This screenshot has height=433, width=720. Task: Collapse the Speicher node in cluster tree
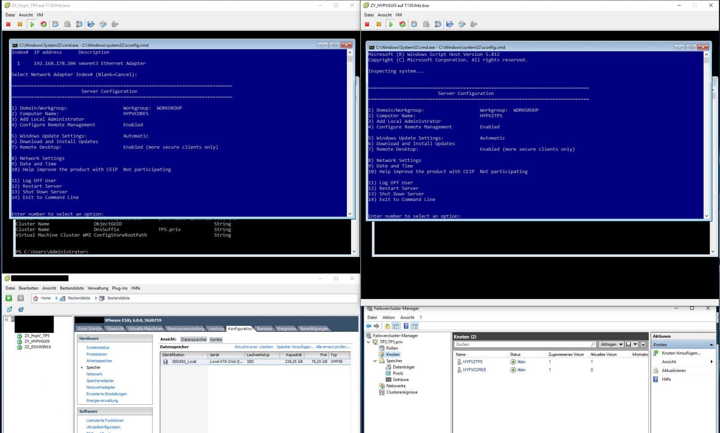point(375,361)
